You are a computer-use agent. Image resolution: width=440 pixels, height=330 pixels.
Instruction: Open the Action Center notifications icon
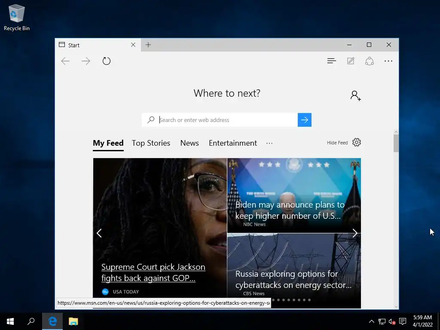(x=403, y=321)
